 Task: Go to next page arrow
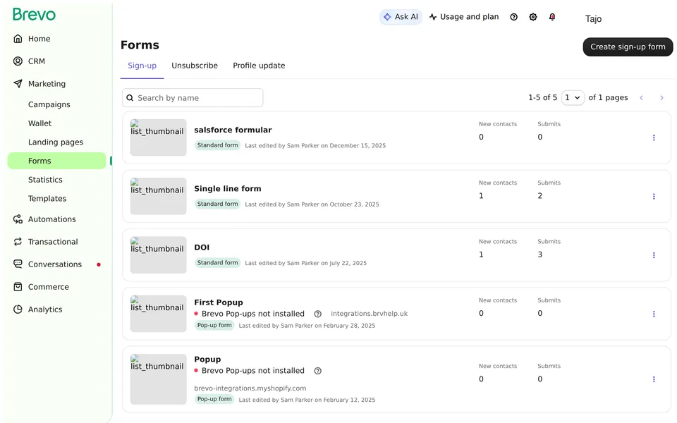point(661,98)
